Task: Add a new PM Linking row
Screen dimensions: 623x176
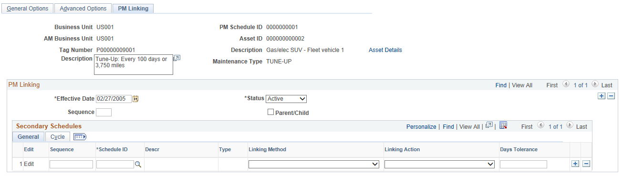Action: point(602,96)
